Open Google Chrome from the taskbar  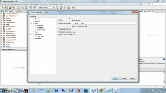coord(101,91)
